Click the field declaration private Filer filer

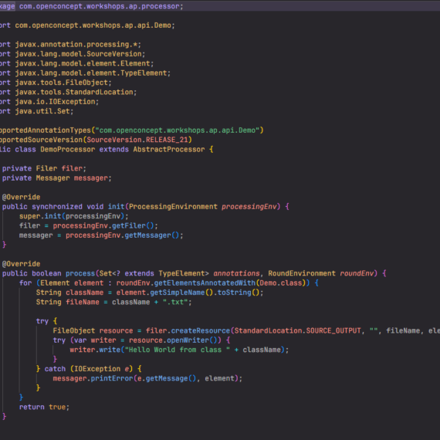point(44,168)
